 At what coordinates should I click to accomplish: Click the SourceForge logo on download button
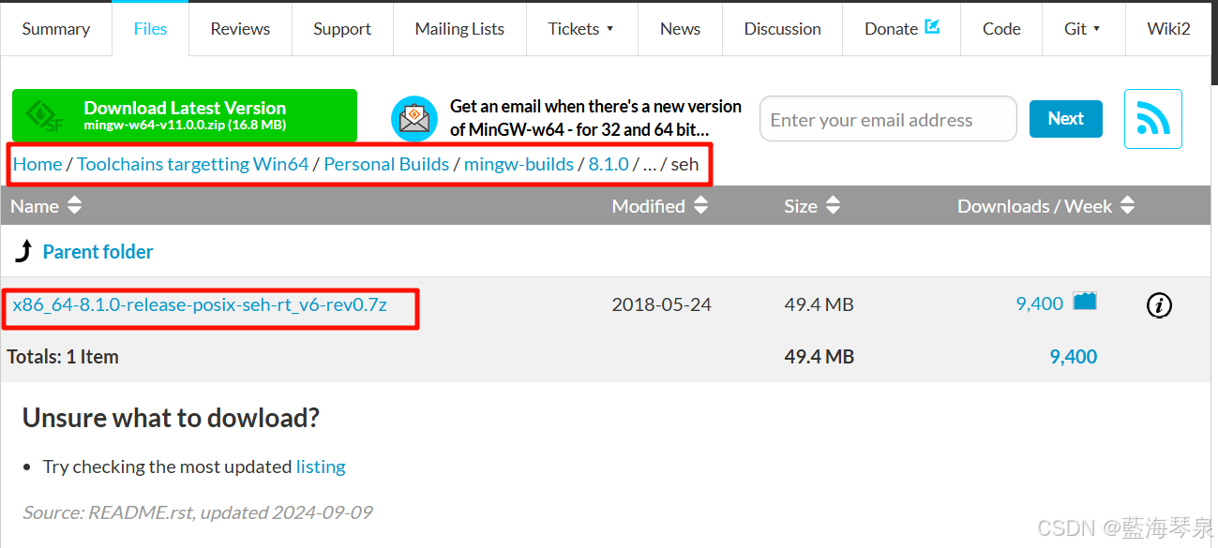tap(45, 115)
